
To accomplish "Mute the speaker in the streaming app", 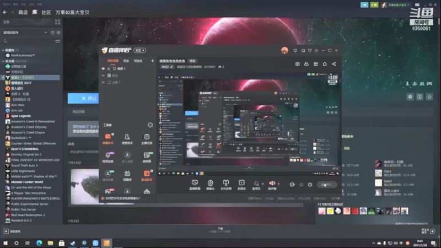I will coord(272,184).
